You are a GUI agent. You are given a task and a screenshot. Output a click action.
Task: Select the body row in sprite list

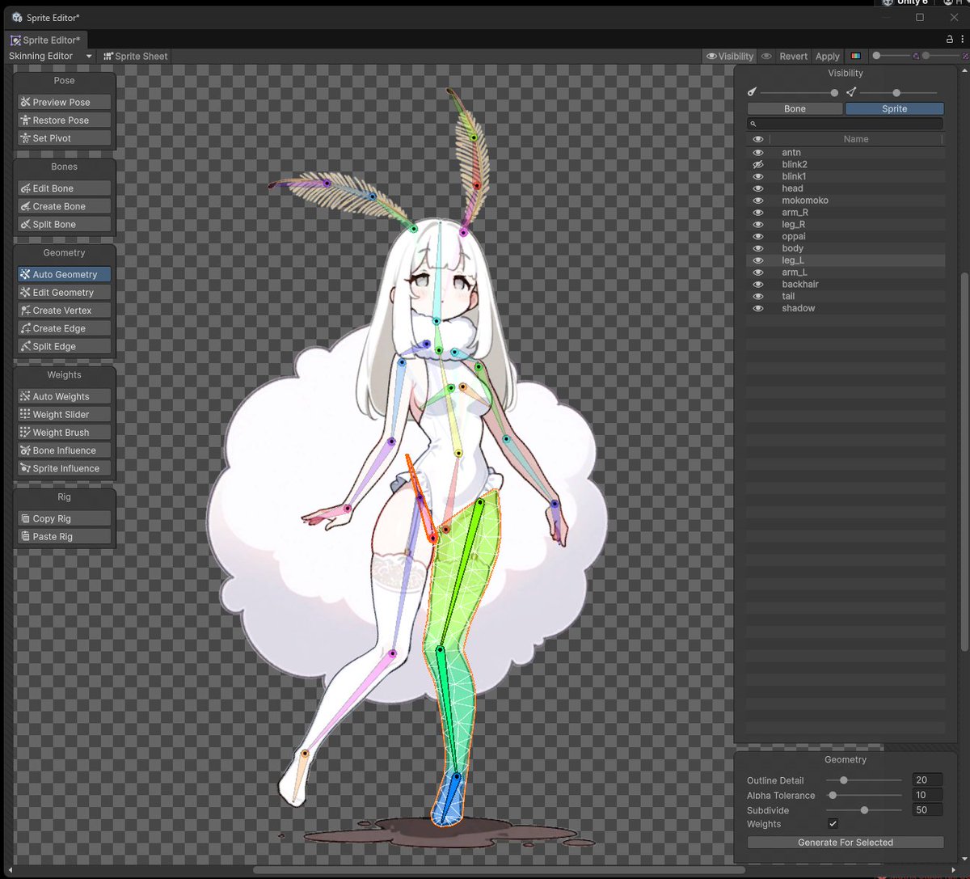[846, 248]
